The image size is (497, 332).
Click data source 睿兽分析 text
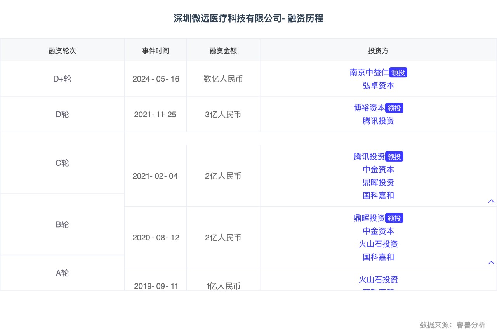click(471, 325)
